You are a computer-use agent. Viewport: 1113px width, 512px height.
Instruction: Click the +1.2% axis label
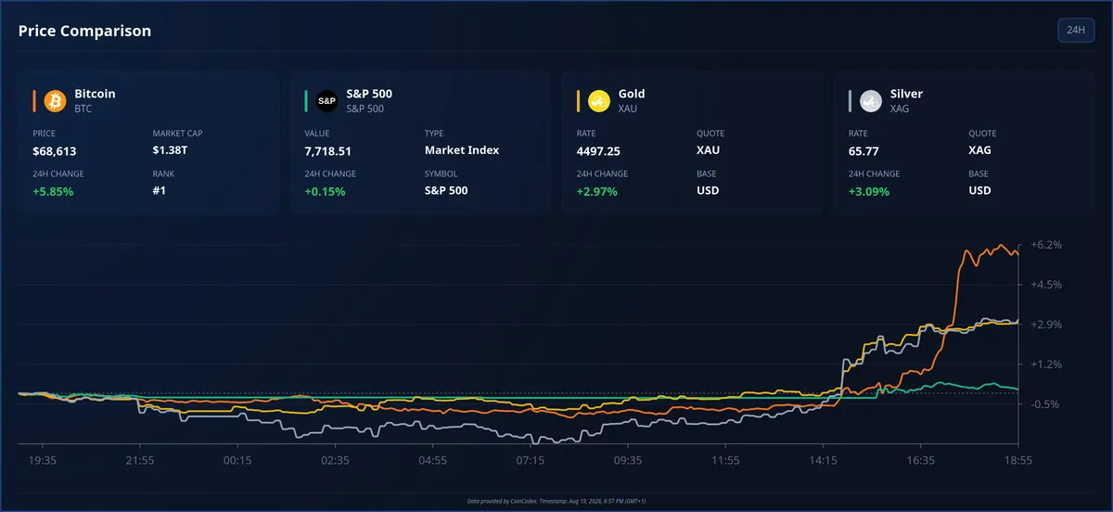click(1045, 365)
